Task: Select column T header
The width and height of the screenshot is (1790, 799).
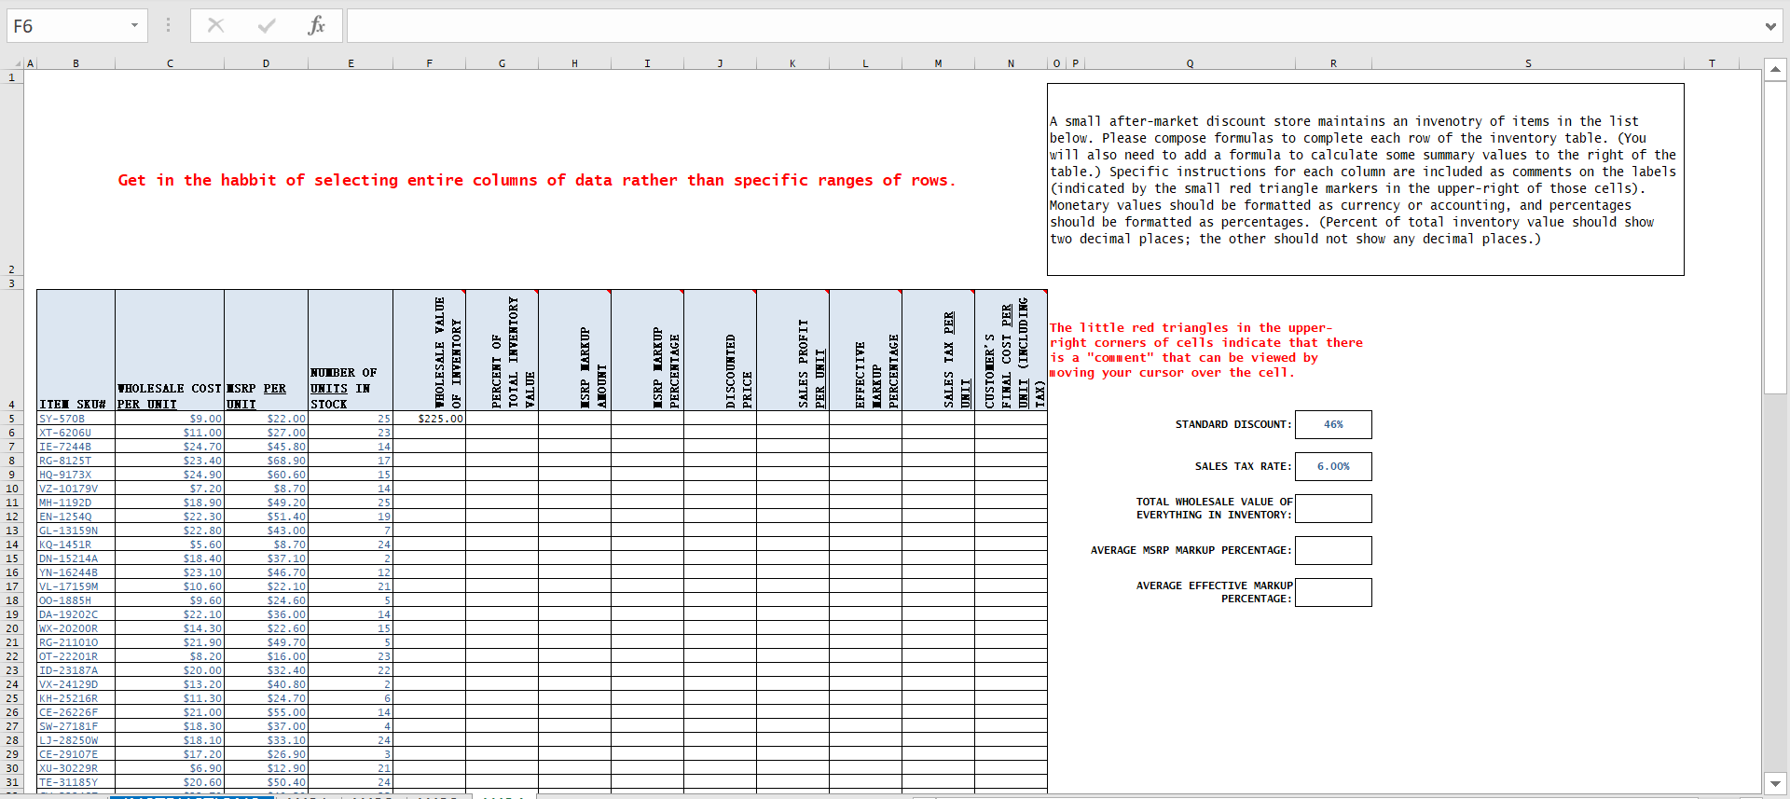Action: point(1712,63)
